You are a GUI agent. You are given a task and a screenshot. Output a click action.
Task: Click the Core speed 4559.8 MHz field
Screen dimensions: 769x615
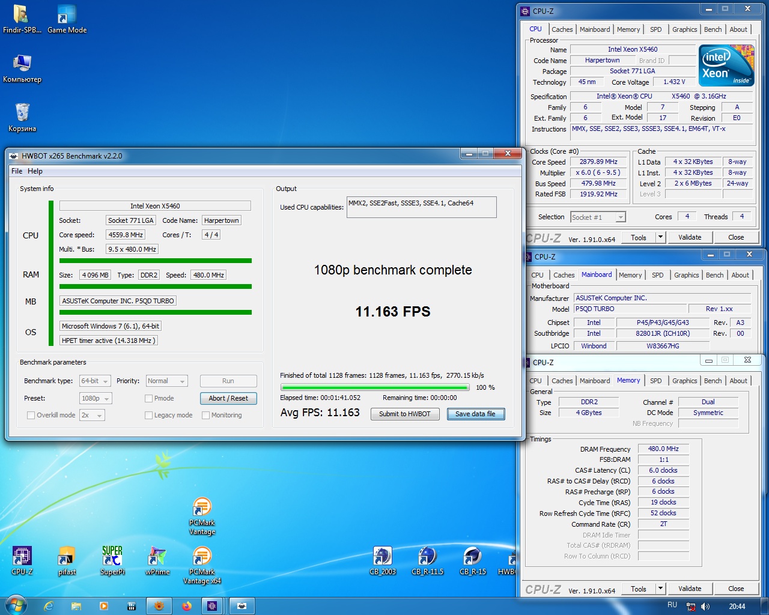coord(126,235)
